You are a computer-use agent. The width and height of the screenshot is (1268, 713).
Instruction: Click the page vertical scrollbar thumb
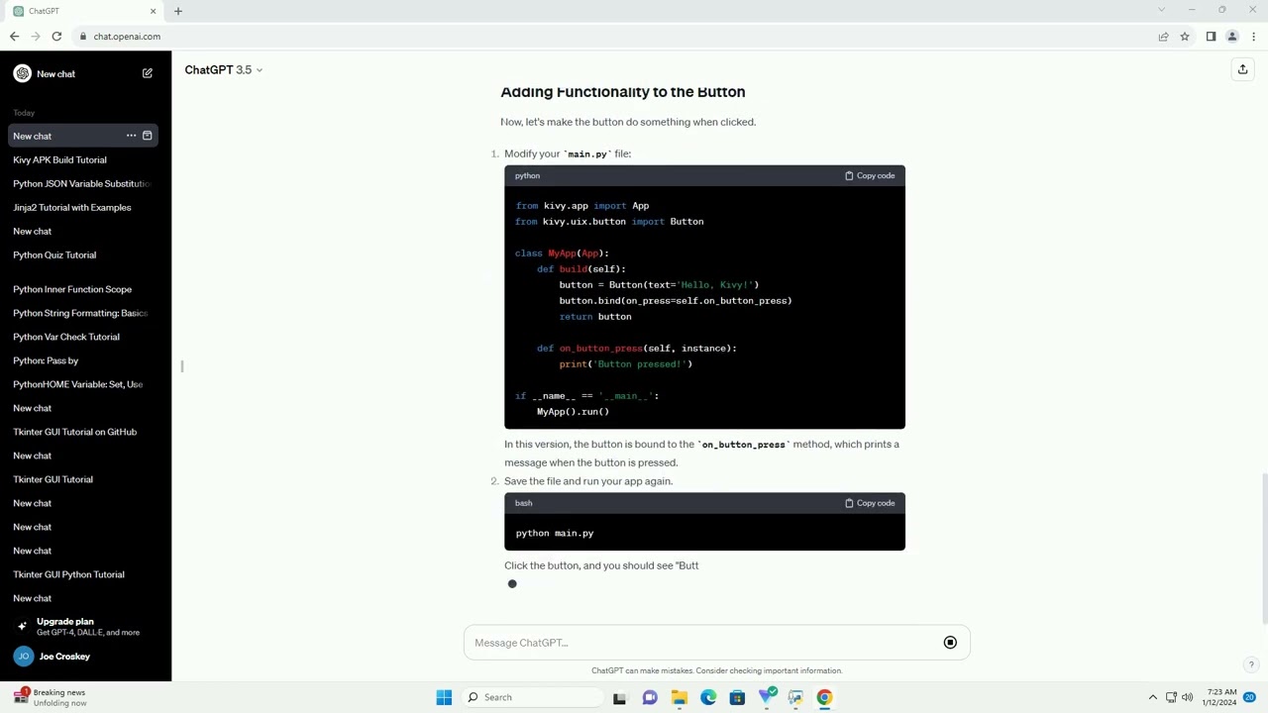(1264, 549)
